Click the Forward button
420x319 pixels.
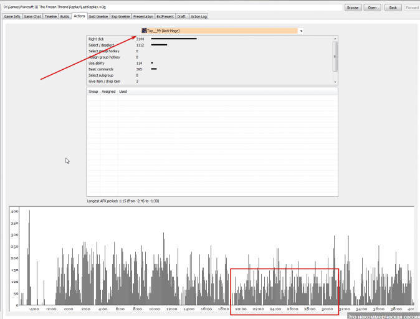point(412,7)
